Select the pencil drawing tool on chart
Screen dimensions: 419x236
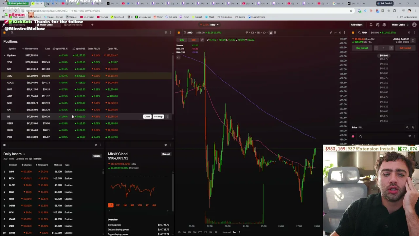(x=270, y=32)
